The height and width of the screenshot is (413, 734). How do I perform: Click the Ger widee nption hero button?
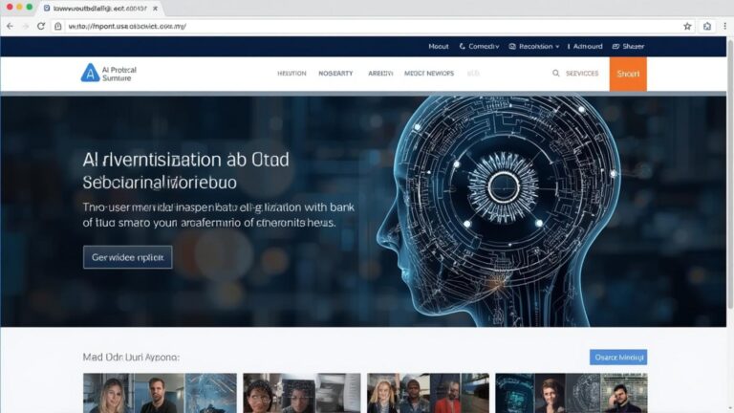(128, 257)
